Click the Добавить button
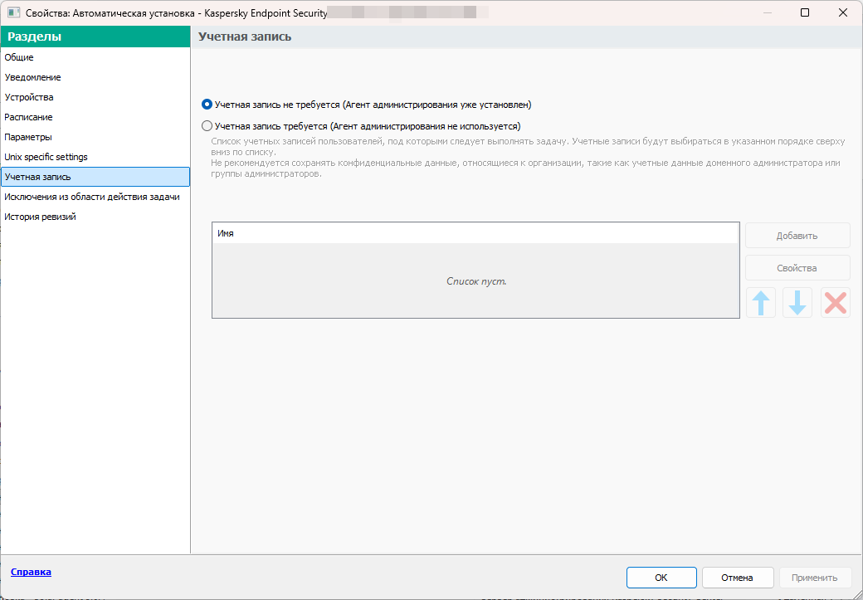 797,236
